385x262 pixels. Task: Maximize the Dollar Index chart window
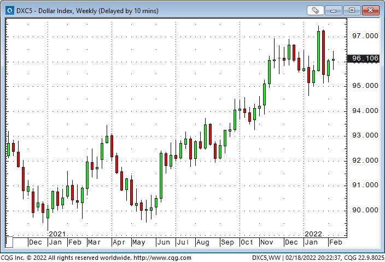352,10
